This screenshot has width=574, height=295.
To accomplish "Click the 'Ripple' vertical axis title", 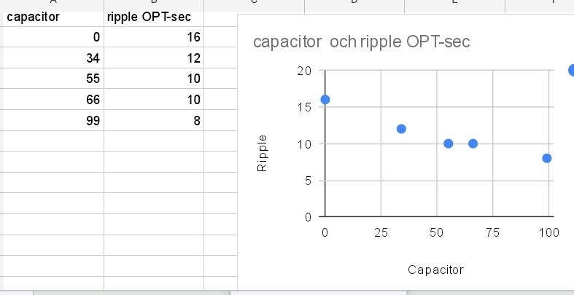I will tap(262, 153).
